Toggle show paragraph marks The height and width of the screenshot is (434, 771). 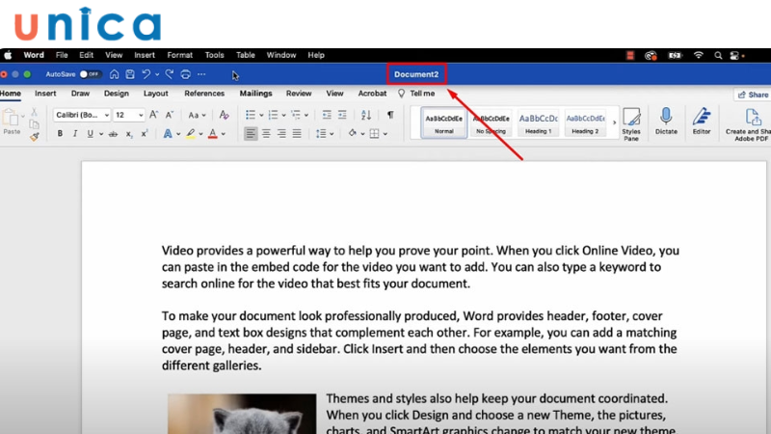click(x=390, y=115)
